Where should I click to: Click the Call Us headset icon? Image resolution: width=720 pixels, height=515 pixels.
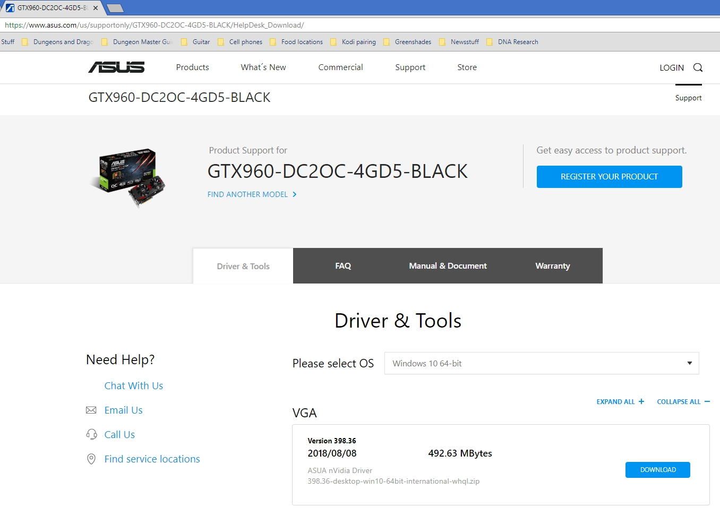[91, 434]
